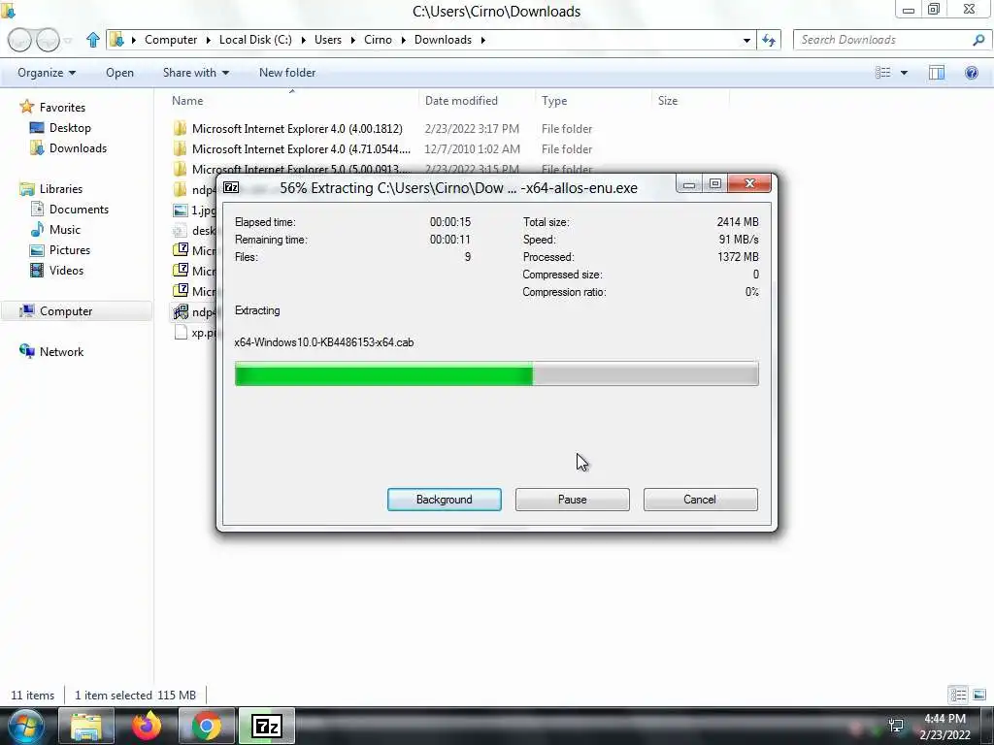This screenshot has width=994, height=745.
Task: Launch Firefox from the taskbar
Action: click(x=147, y=726)
